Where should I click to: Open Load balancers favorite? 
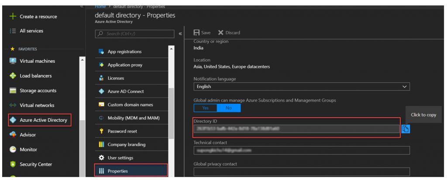36,76
